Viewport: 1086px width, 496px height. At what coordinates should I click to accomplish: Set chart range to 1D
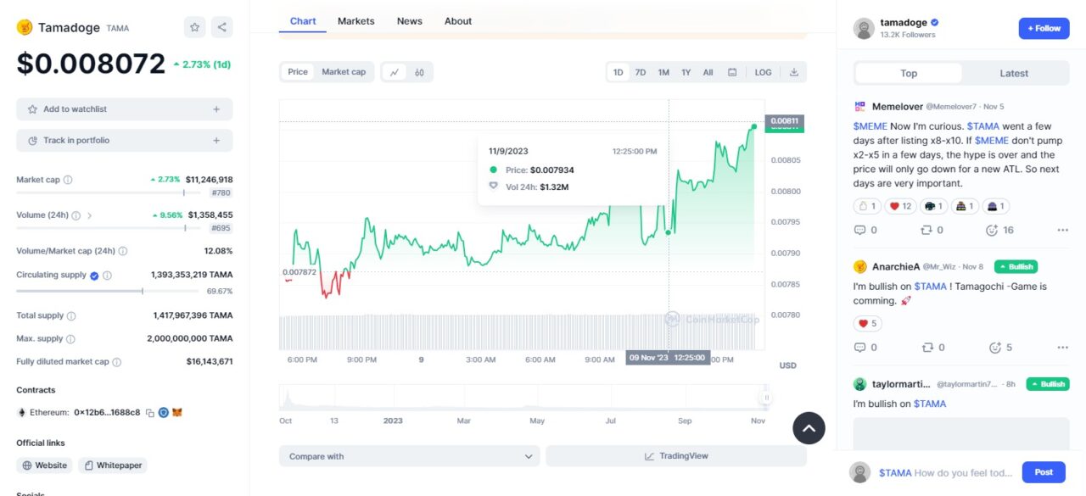coord(619,72)
